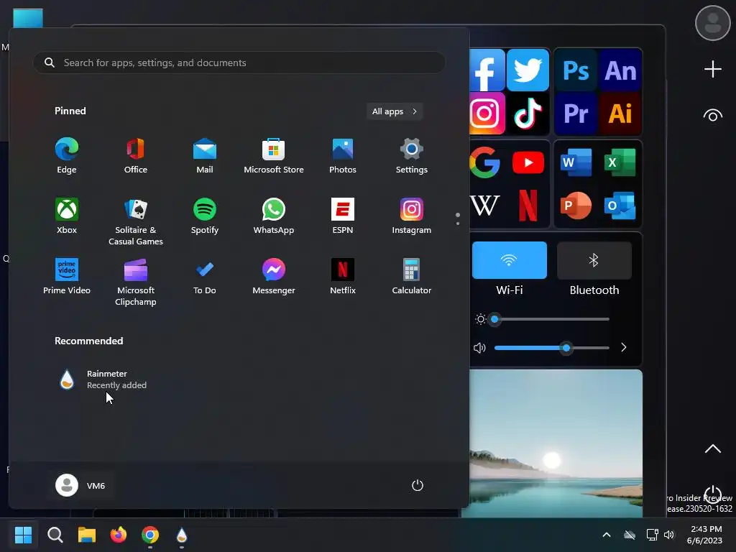Screen dimensions: 736x552
Task: Launch Messenger
Action: pyautogui.click(x=274, y=277)
